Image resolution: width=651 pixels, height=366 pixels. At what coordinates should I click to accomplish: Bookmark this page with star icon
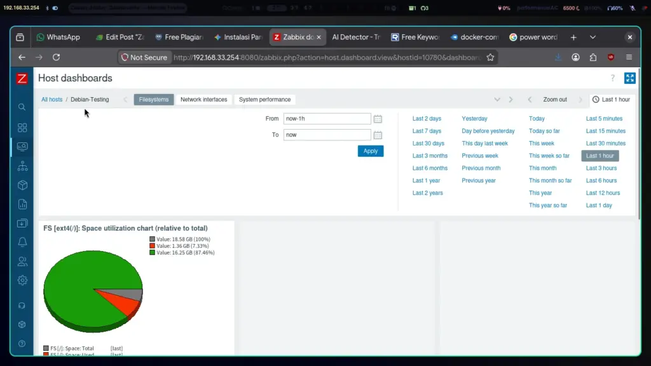[x=490, y=57]
